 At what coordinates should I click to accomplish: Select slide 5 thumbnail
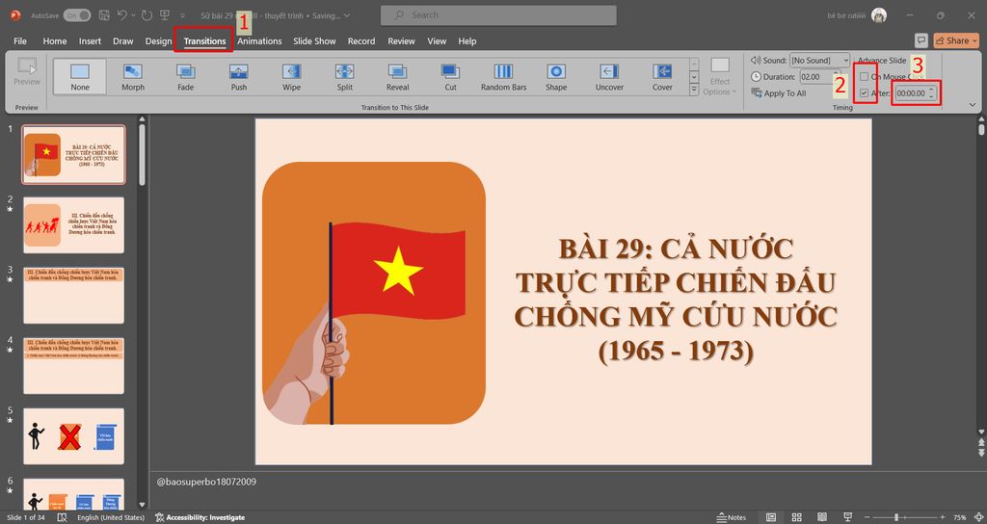click(73, 436)
